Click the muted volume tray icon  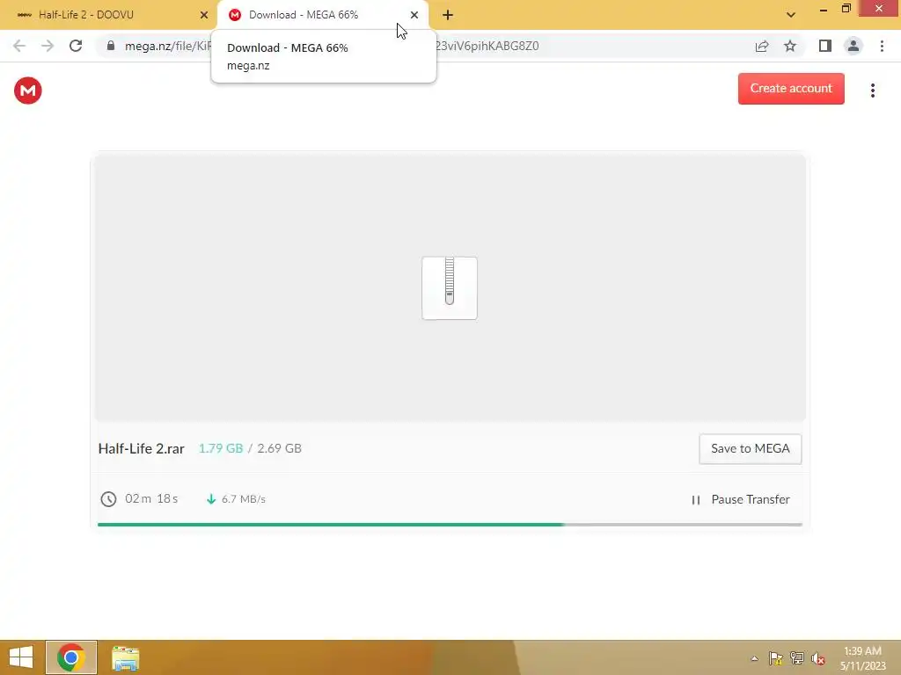point(818,658)
